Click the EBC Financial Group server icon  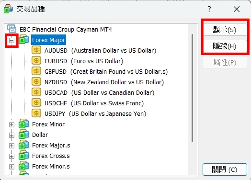(11, 29)
